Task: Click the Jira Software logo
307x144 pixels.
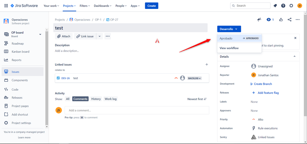Action: point(24,6)
